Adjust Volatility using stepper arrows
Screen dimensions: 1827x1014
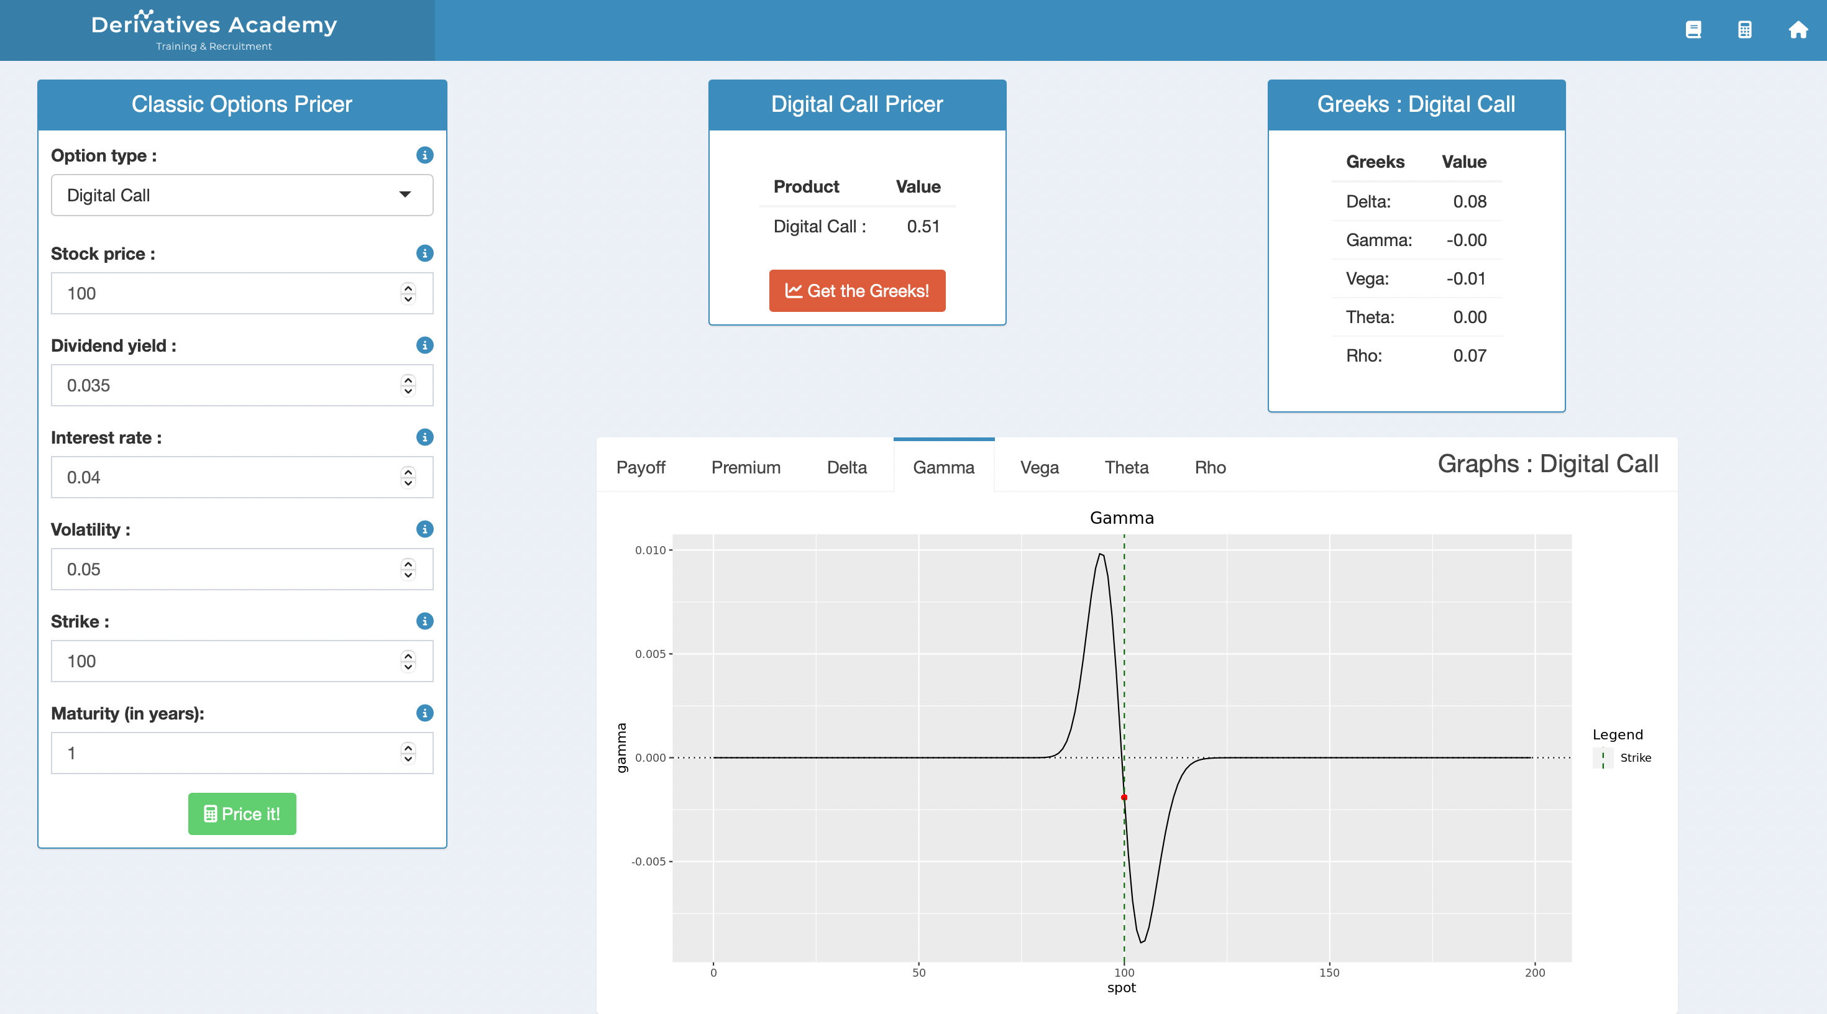coord(408,569)
